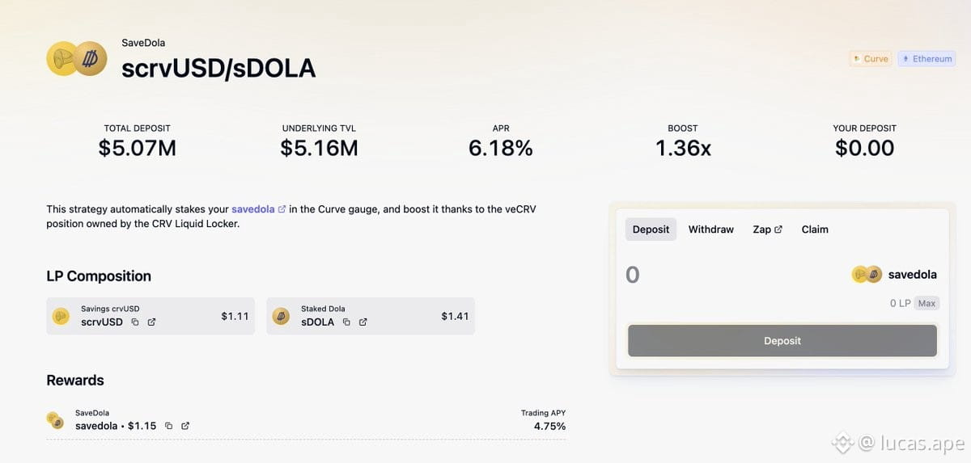Click the Curve protocol badge

point(870,59)
